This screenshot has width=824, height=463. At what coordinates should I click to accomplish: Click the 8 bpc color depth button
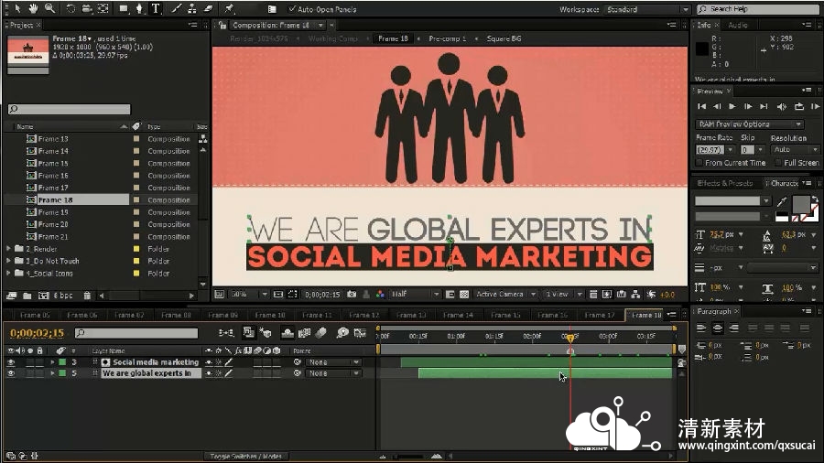(63, 296)
